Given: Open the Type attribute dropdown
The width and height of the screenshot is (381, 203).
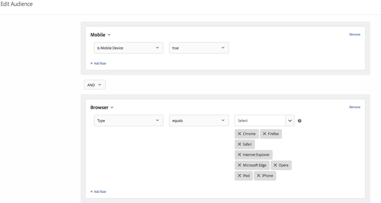Looking at the screenshot, I should click(129, 120).
